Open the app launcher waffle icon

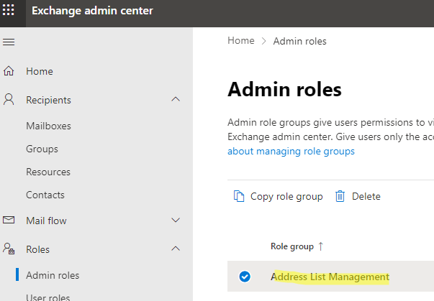click(9, 10)
